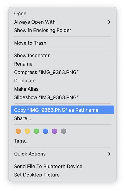125x191 pixels.
Task: Select Show in Enclosing Folder
Action: (62, 30)
